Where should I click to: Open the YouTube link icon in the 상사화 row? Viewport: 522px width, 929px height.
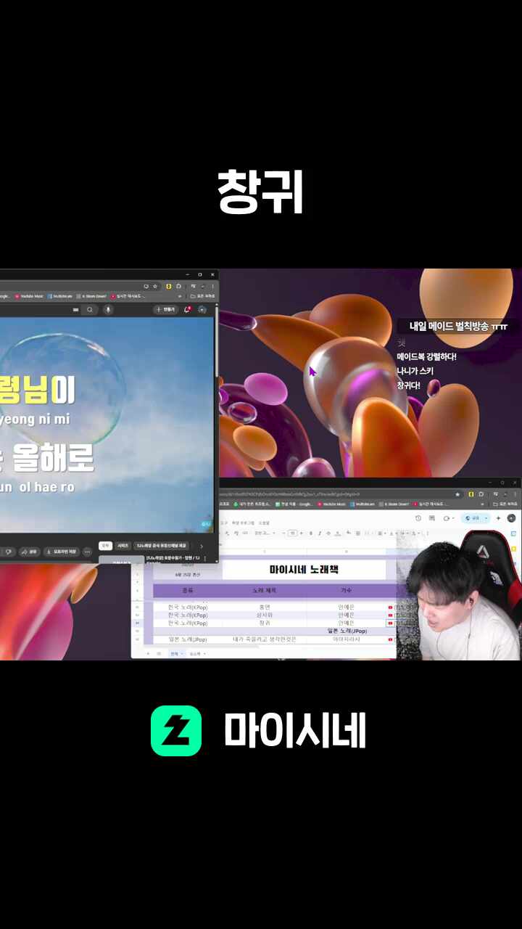[390, 615]
